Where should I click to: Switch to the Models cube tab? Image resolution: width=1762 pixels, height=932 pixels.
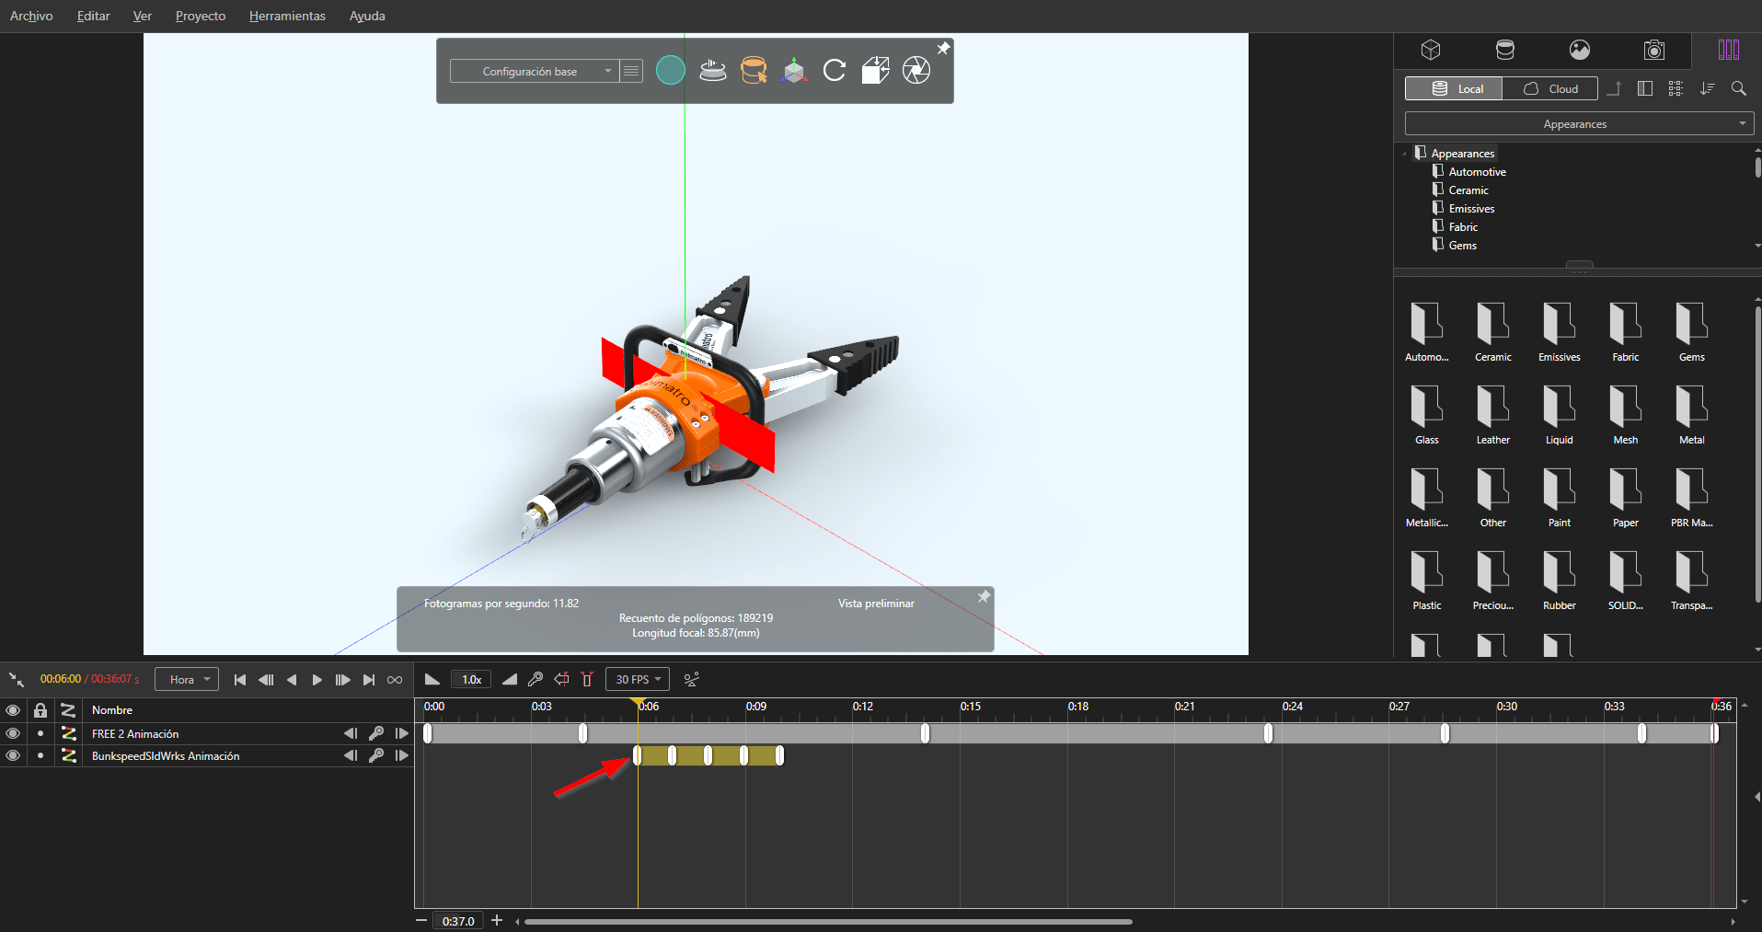click(1433, 50)
